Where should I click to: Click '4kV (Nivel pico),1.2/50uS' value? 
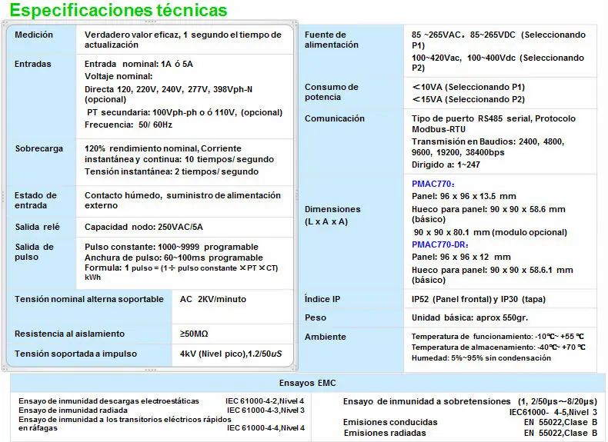point(231,354)
